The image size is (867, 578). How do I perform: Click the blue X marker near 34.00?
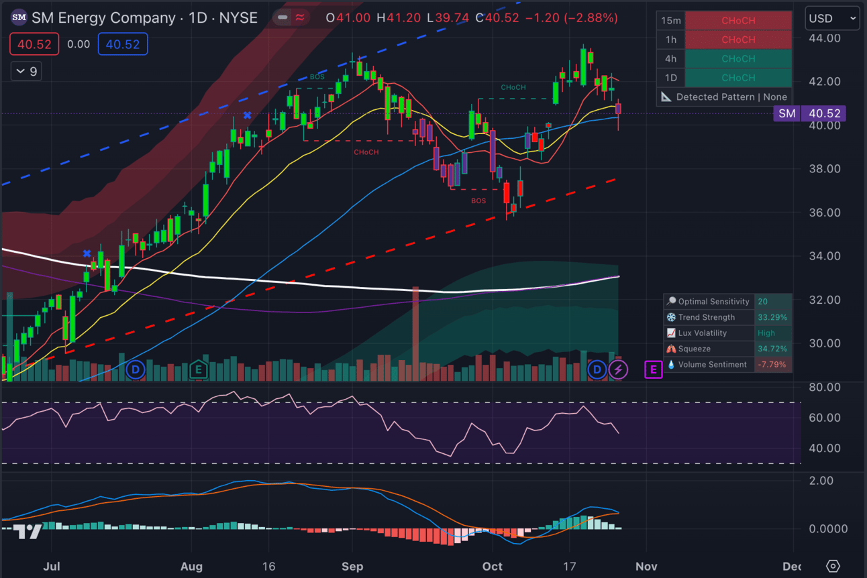(87, 253)
